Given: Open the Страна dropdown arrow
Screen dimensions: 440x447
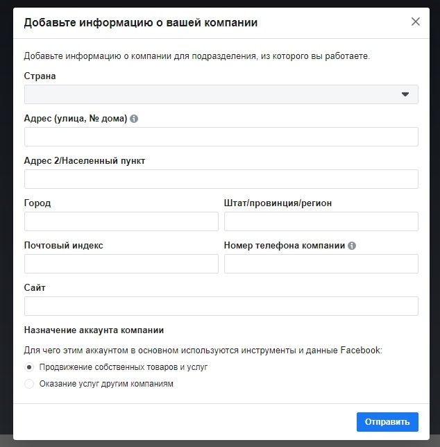Looking at the screenshot, I should coord(405,94).
